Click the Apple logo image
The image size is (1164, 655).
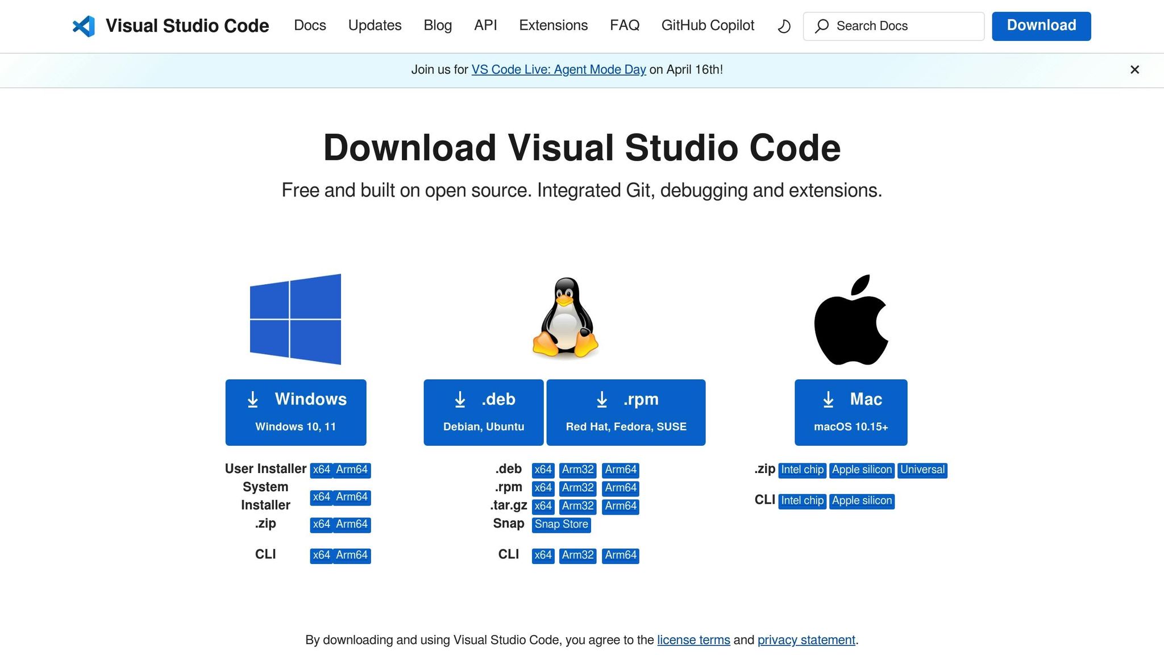tap(851, 320)
